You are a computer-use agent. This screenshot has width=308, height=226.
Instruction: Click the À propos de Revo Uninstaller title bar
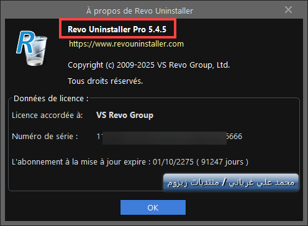coord(140,11)
